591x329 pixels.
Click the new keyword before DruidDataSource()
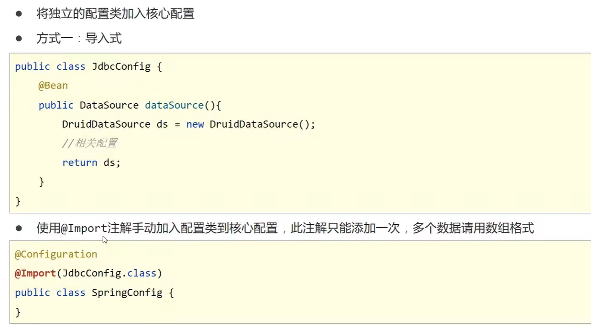coord(195,124)
